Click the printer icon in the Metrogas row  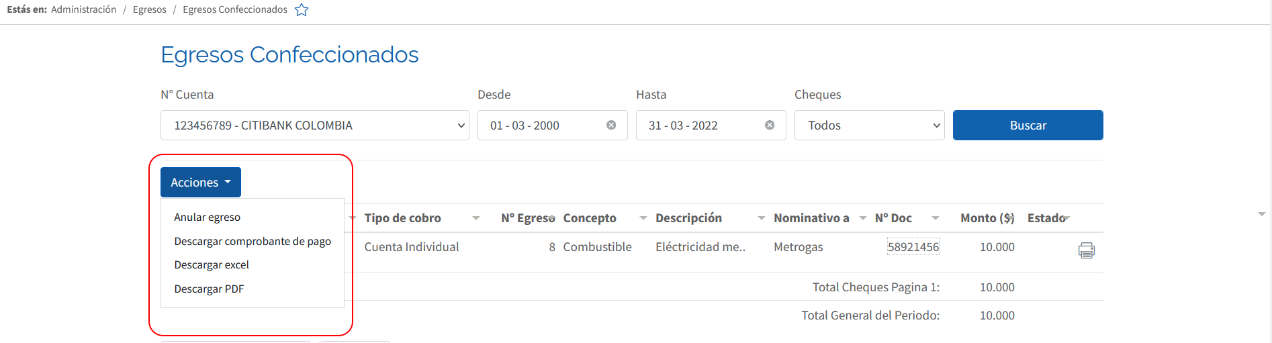(1086, 250)
